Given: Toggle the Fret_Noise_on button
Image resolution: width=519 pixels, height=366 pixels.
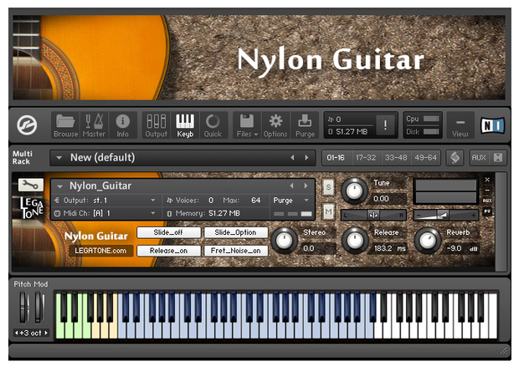Looking at the screenshot, I should [235, 251].
